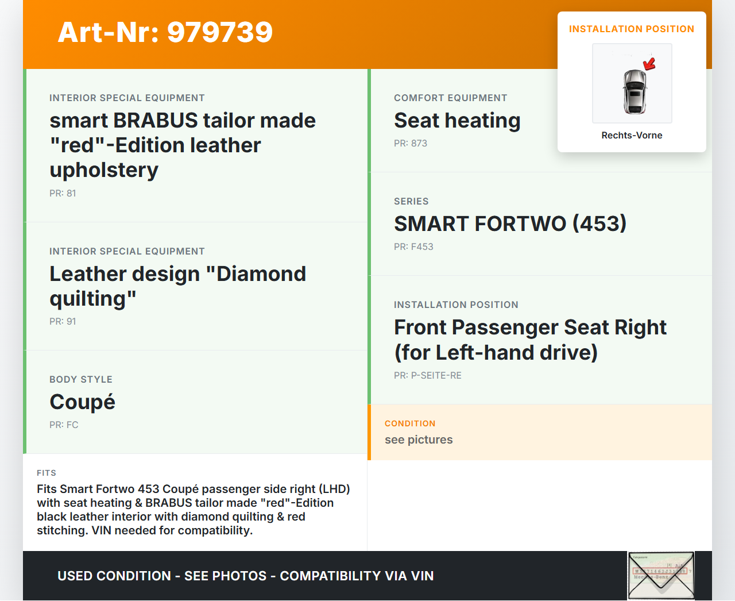Click the Fits compatibility description text

(x=194, y=510)
